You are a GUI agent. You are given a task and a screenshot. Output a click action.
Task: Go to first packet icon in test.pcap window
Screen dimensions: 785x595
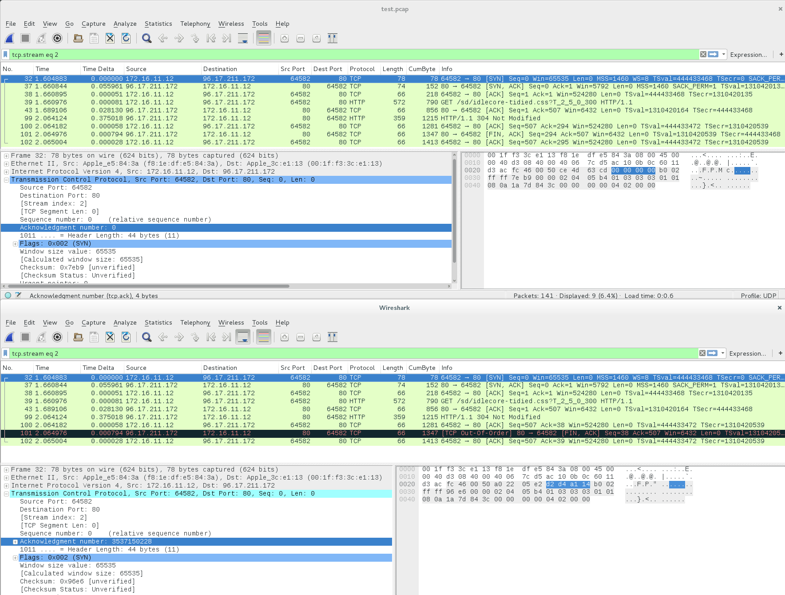[211, 39]
